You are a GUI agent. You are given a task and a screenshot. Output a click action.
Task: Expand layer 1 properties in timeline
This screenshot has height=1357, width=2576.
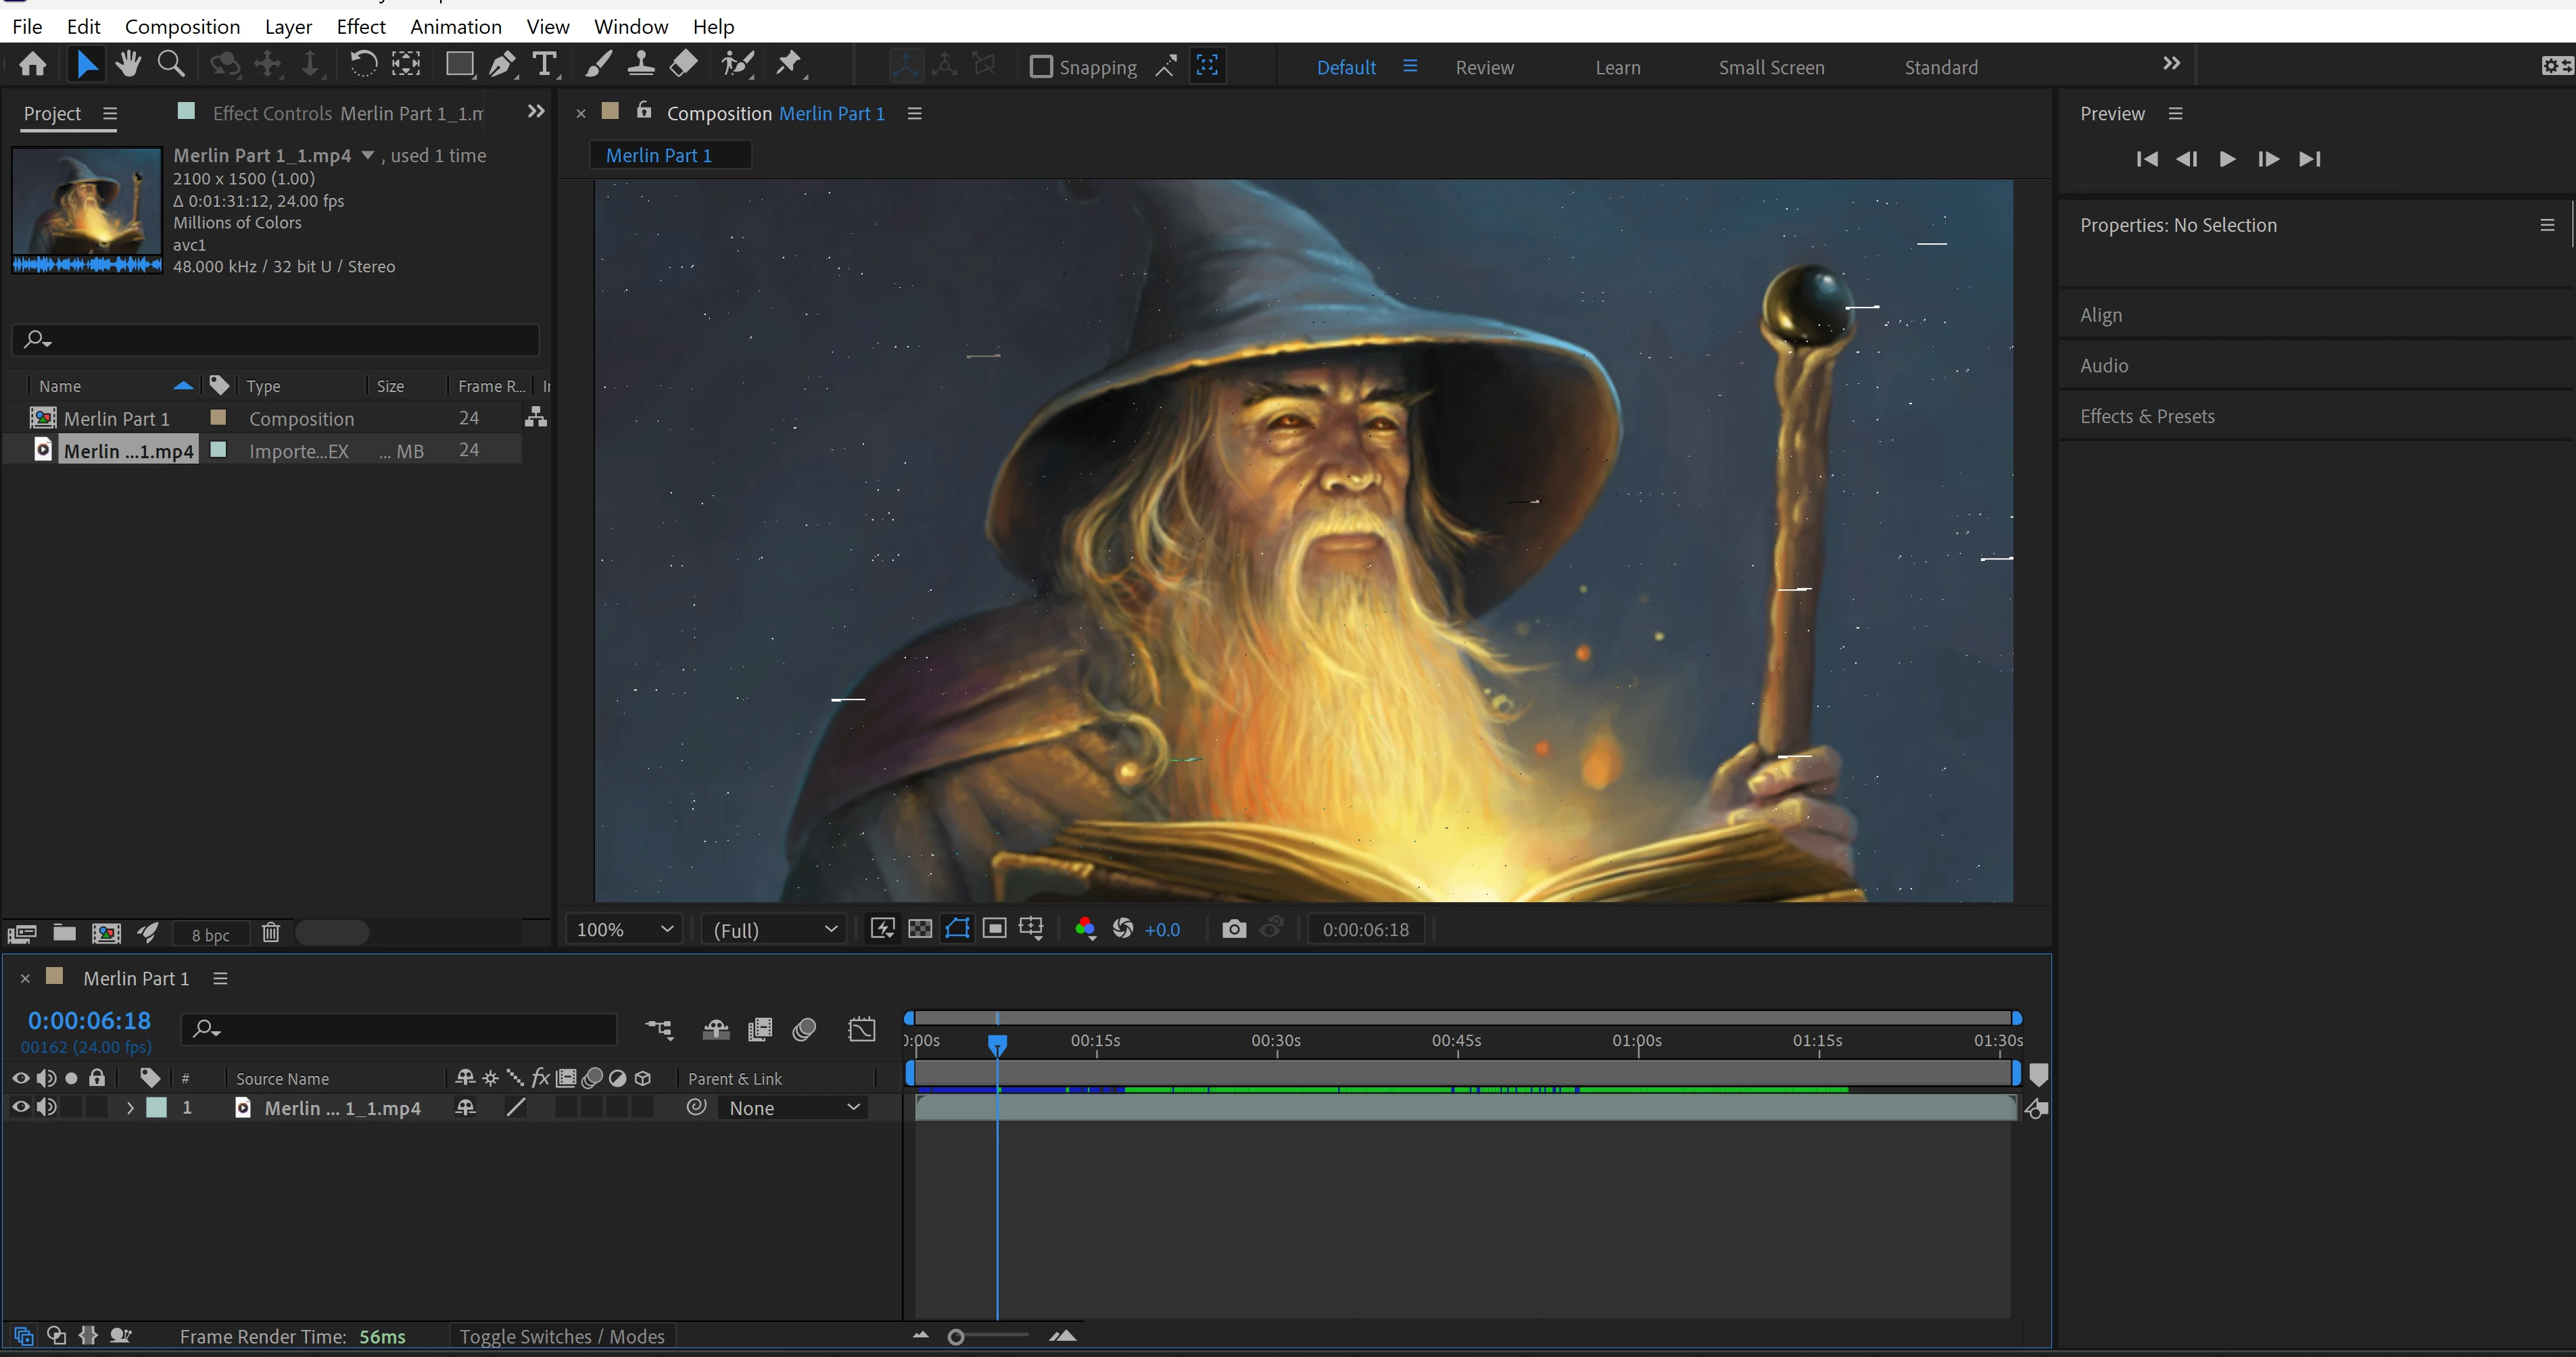pyautogui.click(x=130, y=1107)
